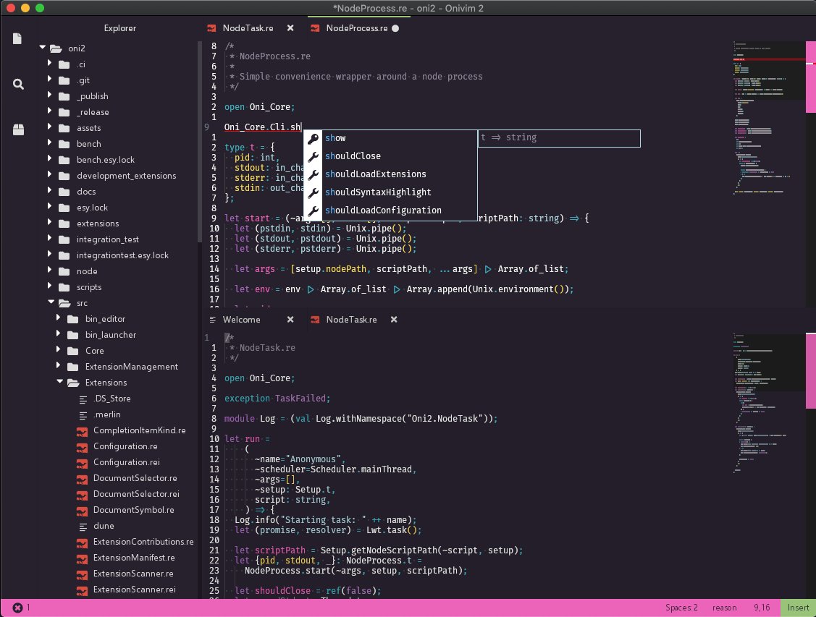Click the folder icon of assets

click(64, 128)
